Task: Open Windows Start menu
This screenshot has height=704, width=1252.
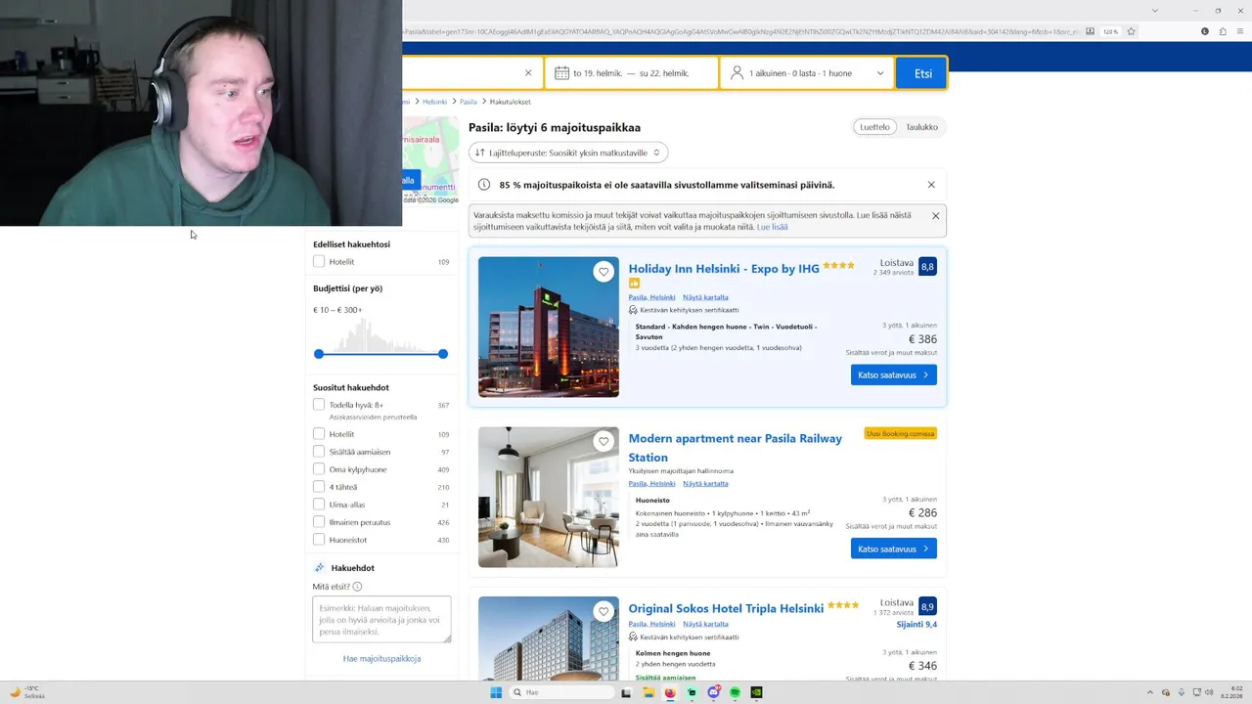Action: [496, 692]
